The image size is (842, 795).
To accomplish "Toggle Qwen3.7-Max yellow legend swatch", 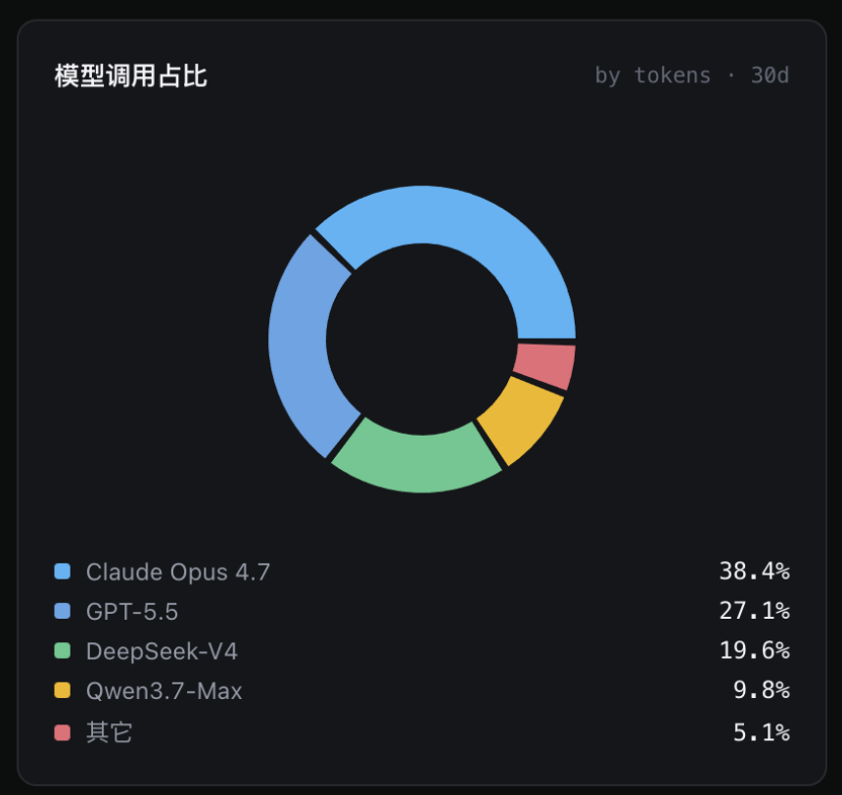I will (63, 690).
